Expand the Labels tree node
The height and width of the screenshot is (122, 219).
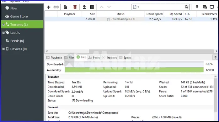pos(3,33)
